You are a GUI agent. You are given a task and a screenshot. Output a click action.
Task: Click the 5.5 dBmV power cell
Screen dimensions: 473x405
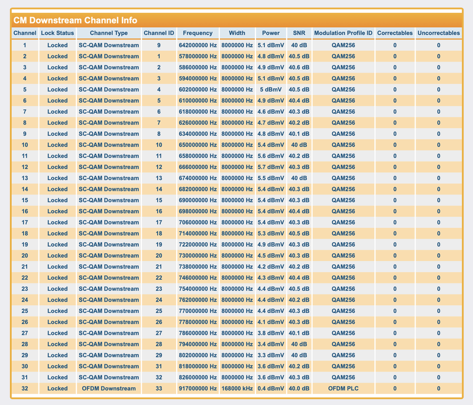[x=271, y=178]
